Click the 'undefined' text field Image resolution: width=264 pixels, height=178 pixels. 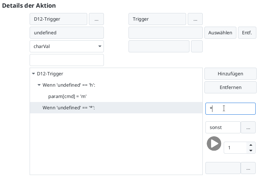67,33
